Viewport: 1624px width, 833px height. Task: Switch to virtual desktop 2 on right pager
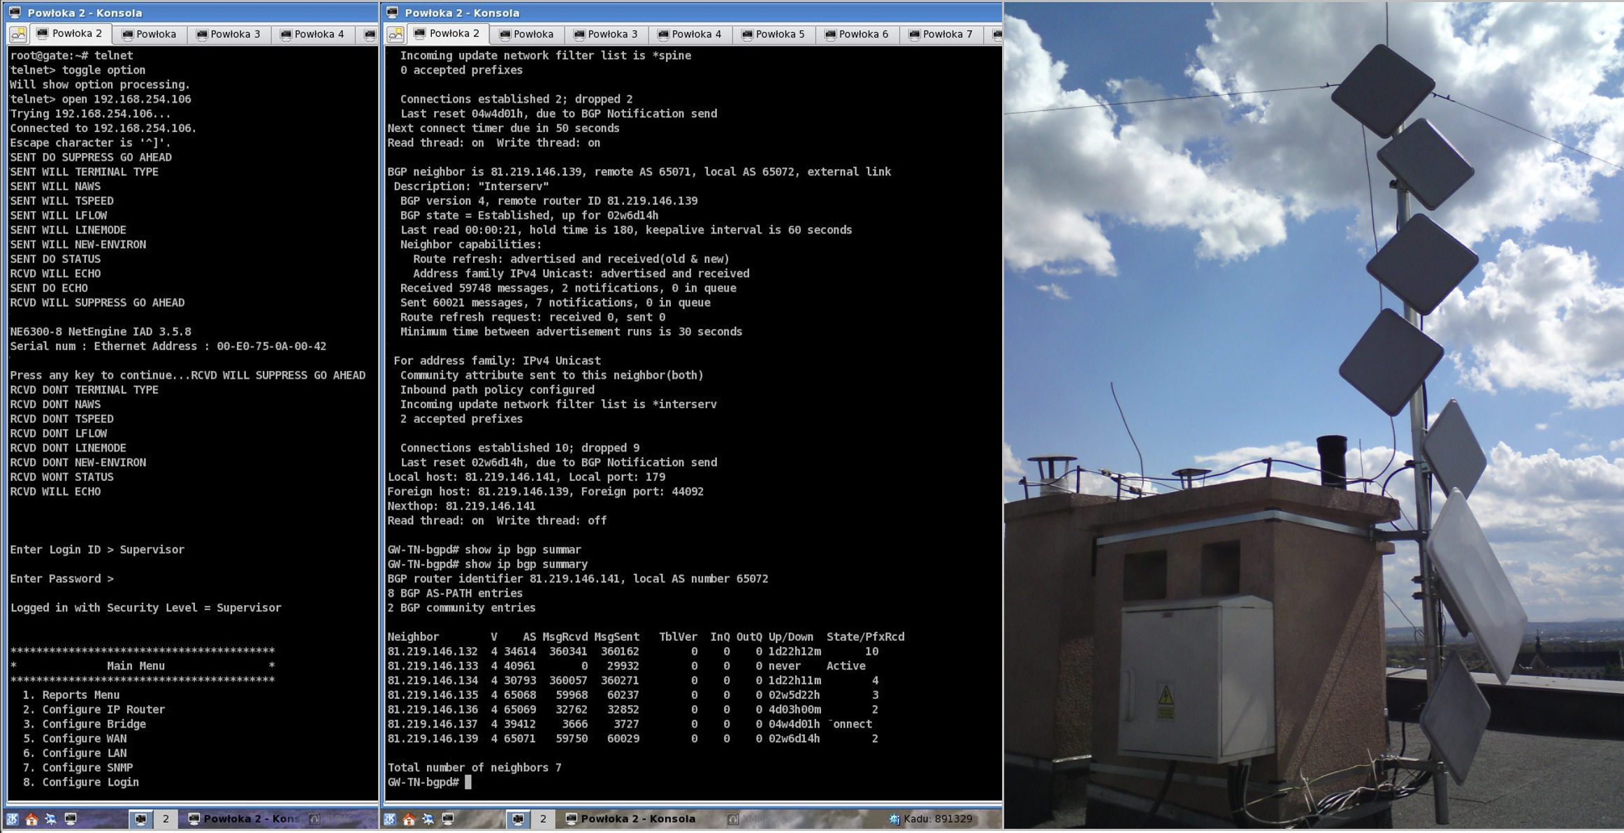(542, 819)
